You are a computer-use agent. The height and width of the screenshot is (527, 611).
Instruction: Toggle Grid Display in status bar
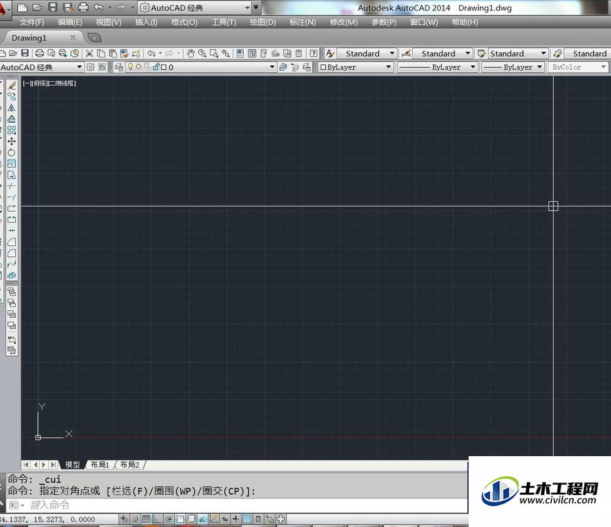click(x=146, y=519)
